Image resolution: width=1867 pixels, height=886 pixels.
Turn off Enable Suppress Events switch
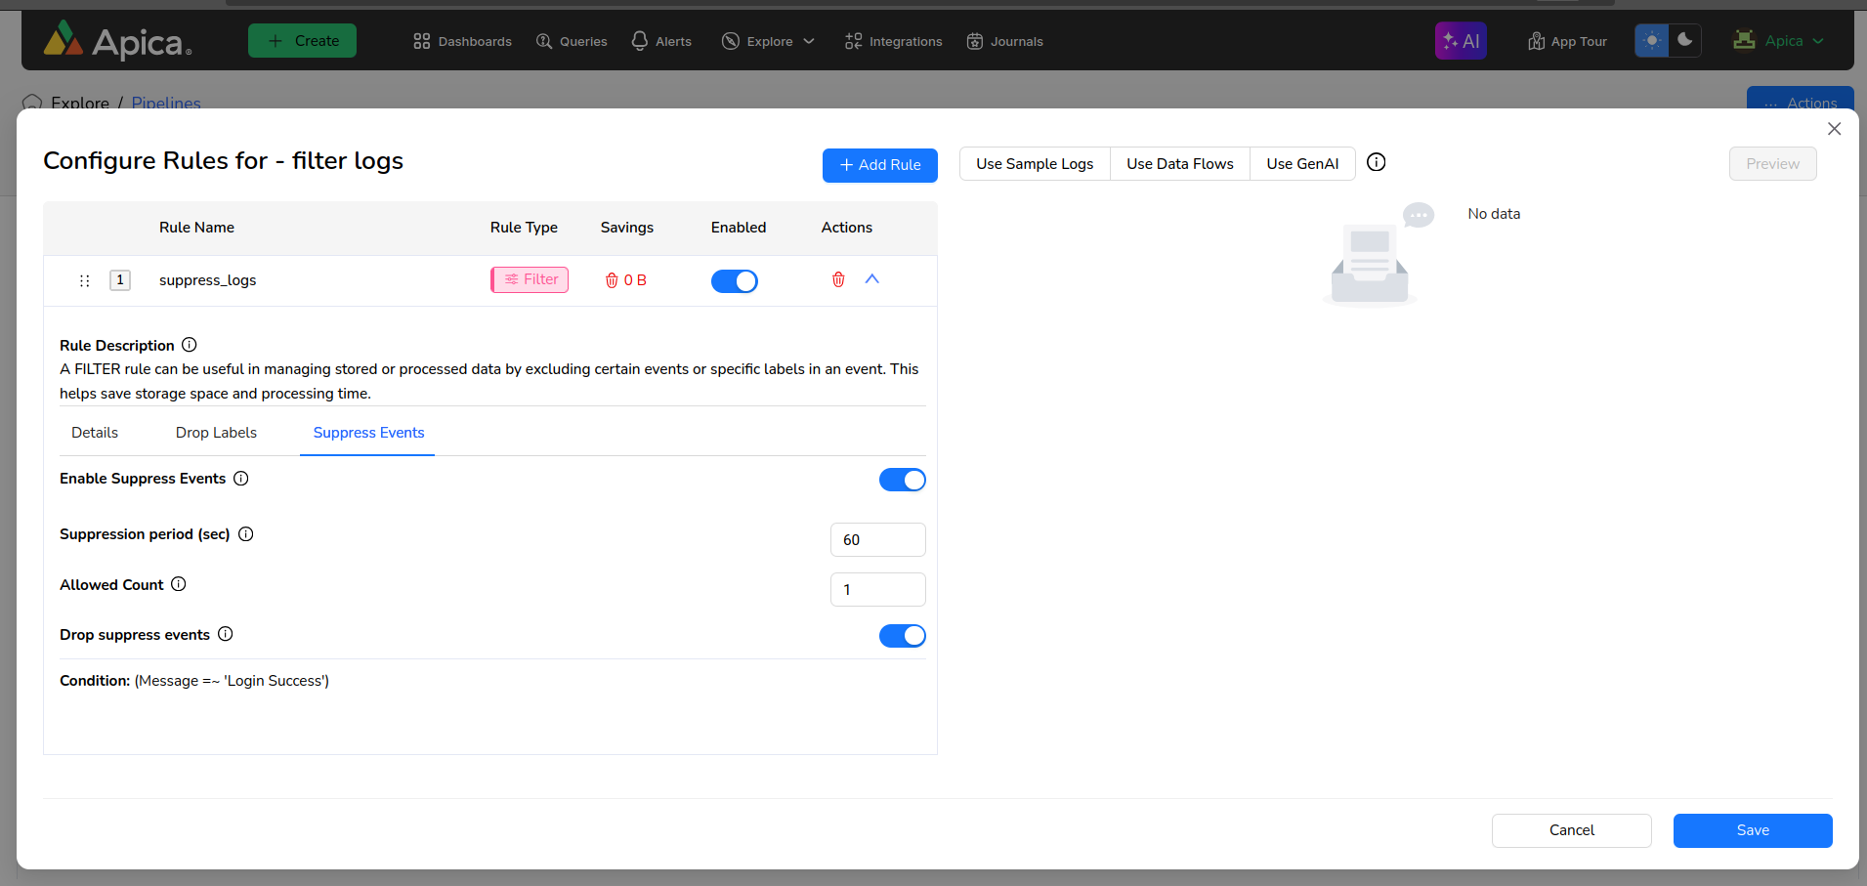coord(902,480)
